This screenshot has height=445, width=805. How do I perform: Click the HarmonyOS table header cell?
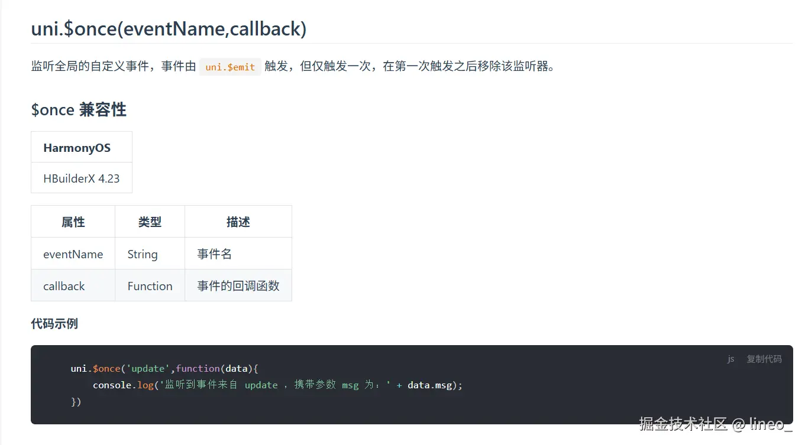(77, 148)
